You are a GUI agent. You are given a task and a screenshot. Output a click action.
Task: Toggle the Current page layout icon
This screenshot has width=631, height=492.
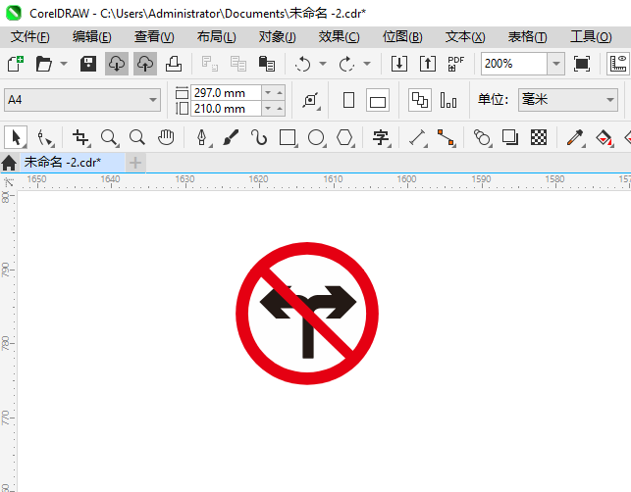(448, 100)
